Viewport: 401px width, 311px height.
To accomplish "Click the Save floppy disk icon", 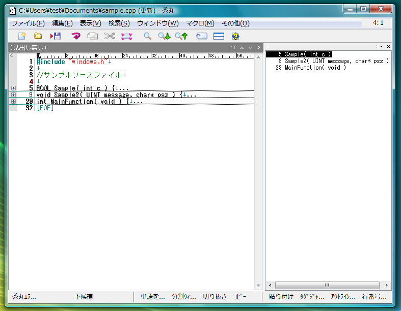I will [x=56, y=36].
